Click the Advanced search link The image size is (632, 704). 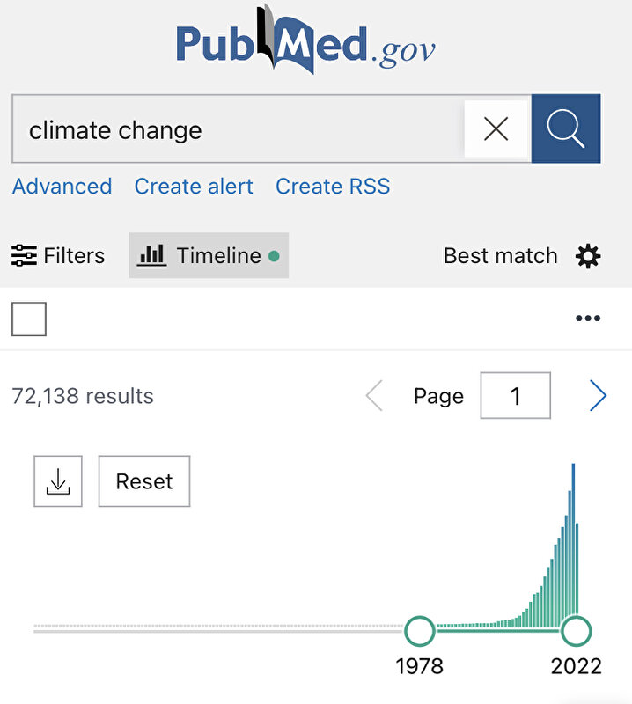coord(62,187)
